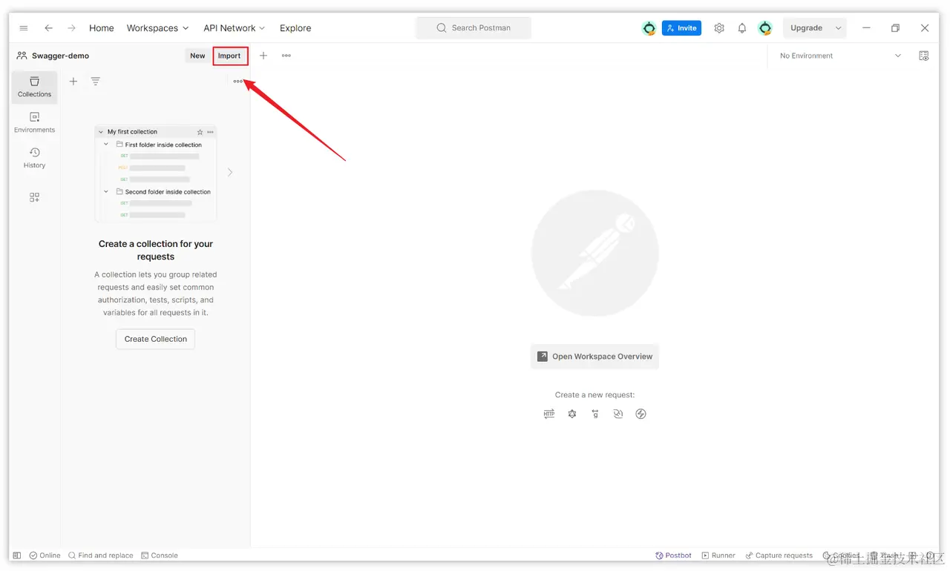Expand the Upgrade button arrow
The width and height of the screenshot is (950, 571).
(x=839, y=28)
